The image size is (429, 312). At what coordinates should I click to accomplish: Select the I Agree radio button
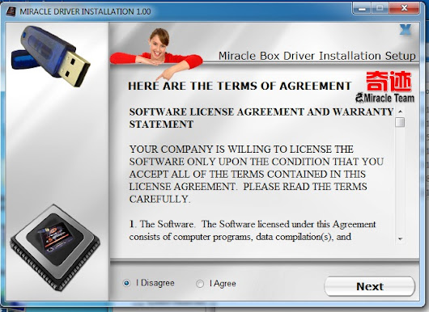point(200,284)
